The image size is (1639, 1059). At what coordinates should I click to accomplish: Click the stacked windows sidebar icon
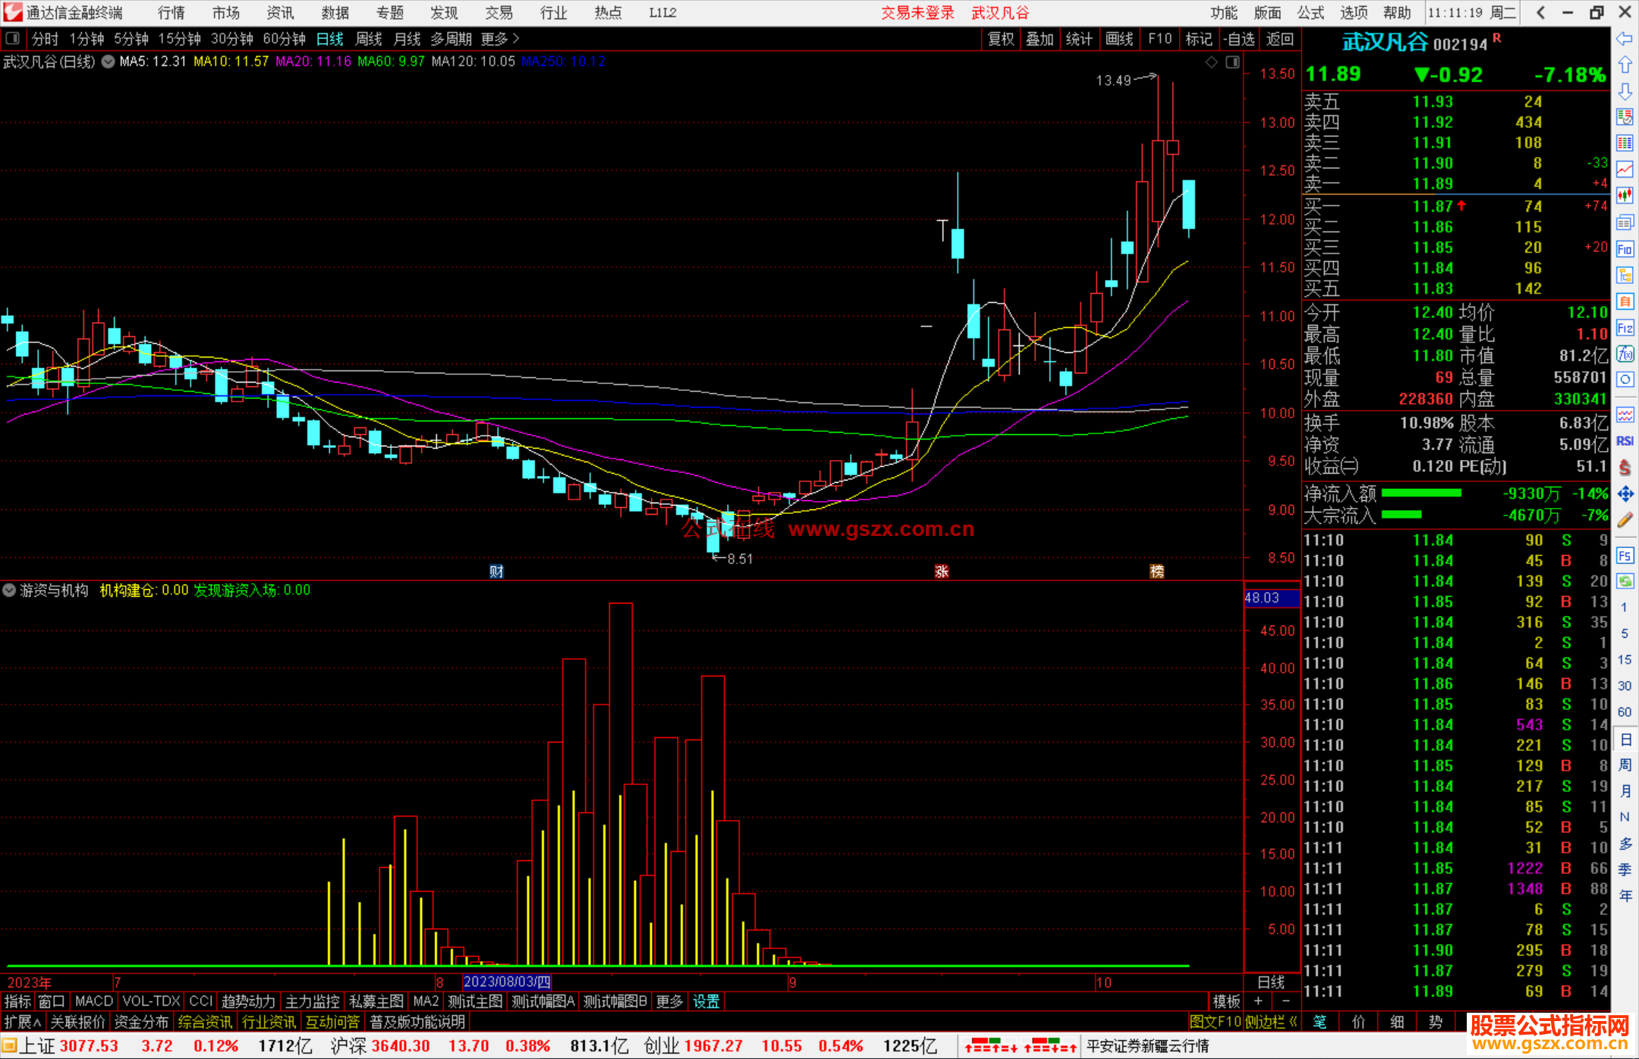pos(1625,222)
